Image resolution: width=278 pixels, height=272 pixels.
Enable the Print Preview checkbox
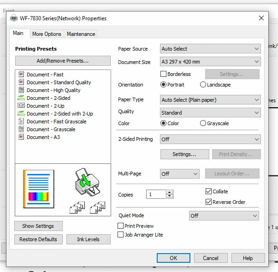[121, 226]
